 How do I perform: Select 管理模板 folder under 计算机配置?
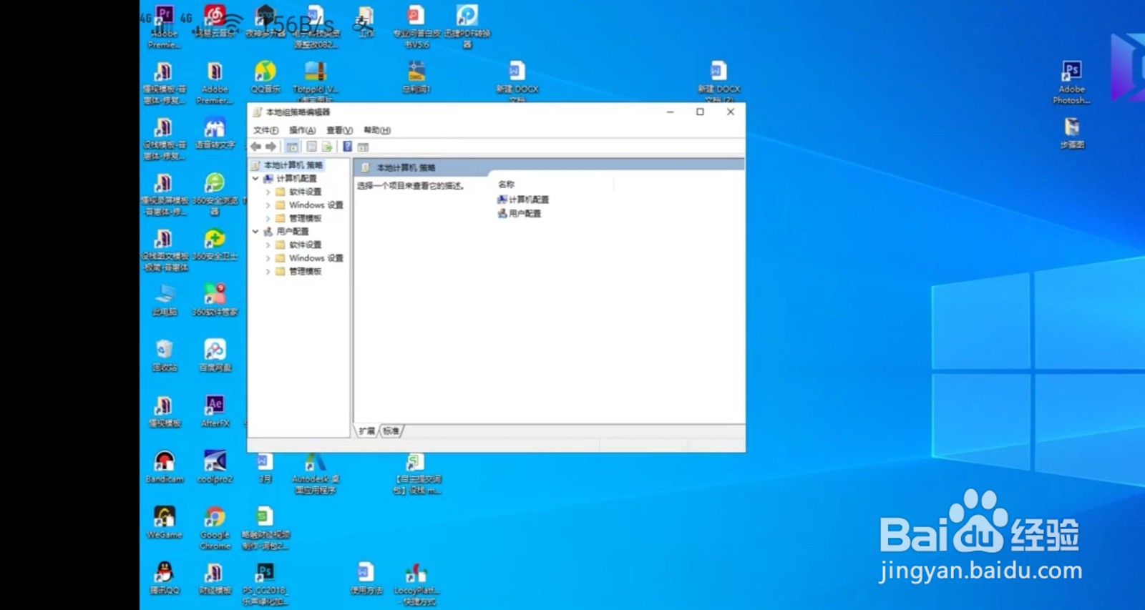tap(306, 218)
